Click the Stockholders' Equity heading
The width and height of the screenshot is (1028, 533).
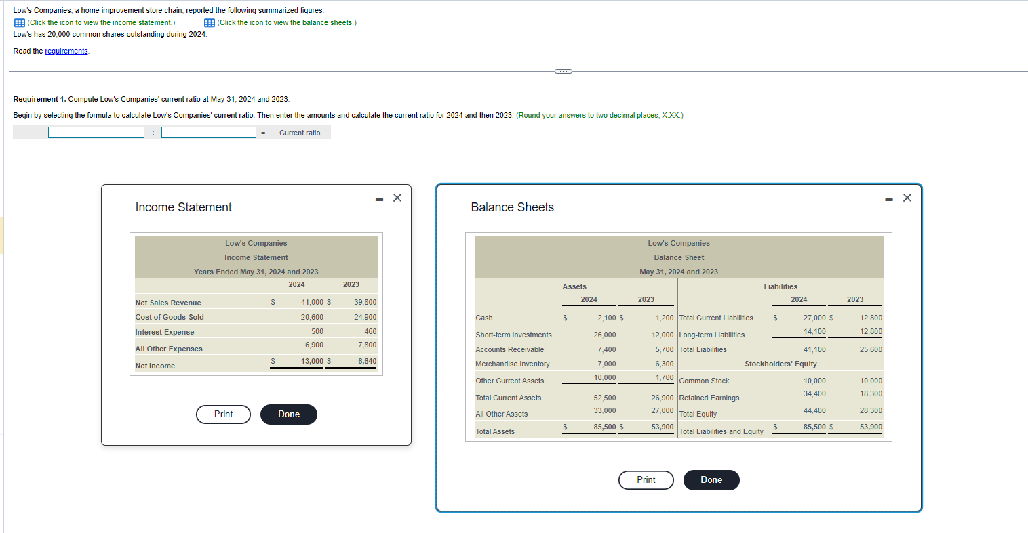(x=780, y=364)
